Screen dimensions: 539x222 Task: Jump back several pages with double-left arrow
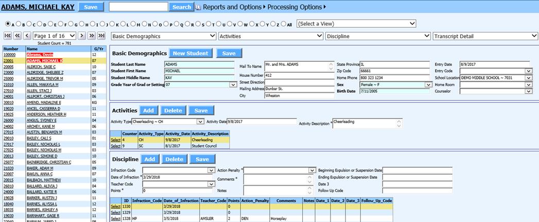click(18, 36)
